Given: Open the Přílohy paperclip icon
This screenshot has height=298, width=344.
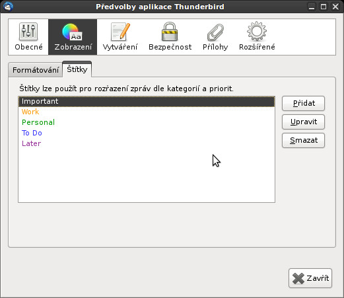Looking at the screenshot, I should (215, 32).
